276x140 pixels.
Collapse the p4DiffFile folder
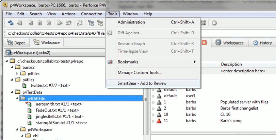[17, 98]
